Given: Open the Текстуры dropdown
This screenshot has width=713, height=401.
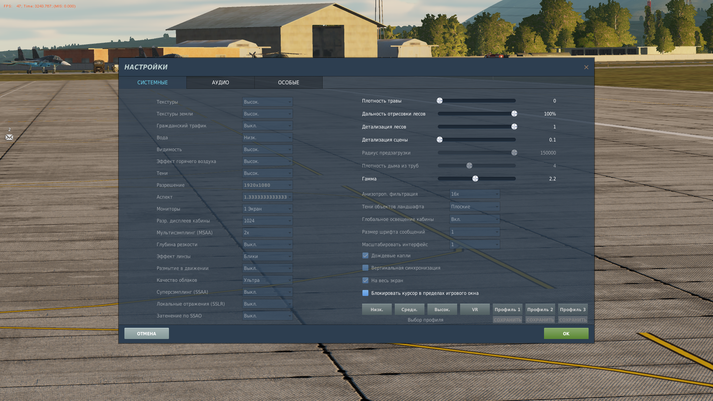Looking at the screenshot, I should (x=267, y=102).
